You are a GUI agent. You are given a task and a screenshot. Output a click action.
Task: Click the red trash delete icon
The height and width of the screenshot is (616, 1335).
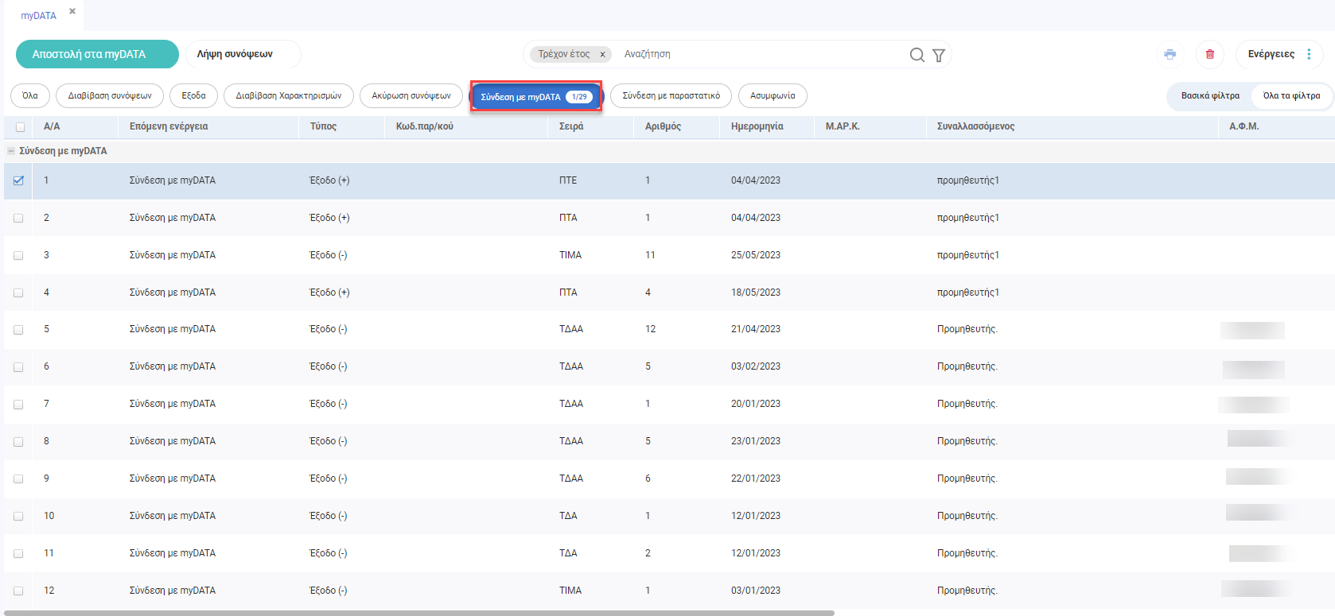(1209, 54)
